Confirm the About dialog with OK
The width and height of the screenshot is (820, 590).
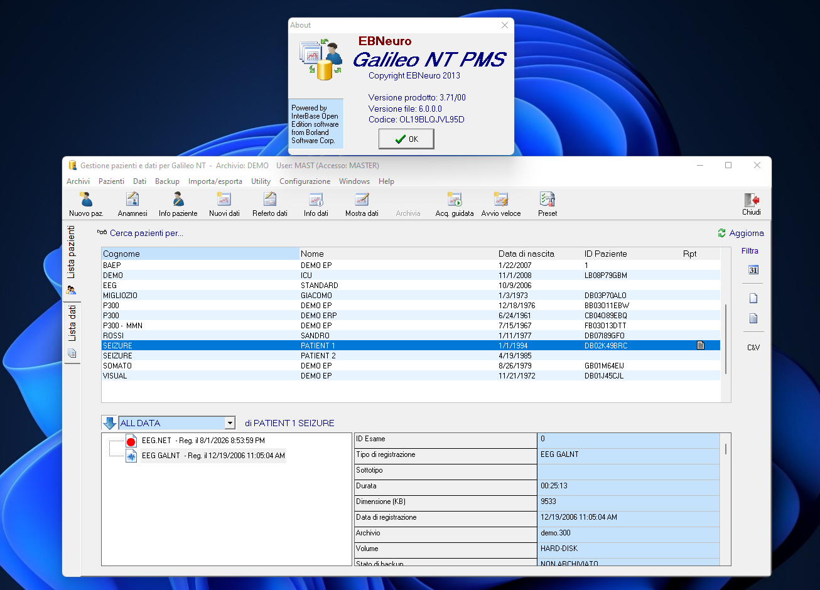(406, 139)
